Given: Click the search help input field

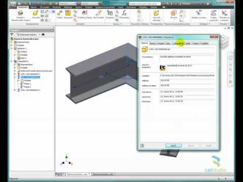Looking at the screenshot, I should pyautogui.click(x=145, y=4).
